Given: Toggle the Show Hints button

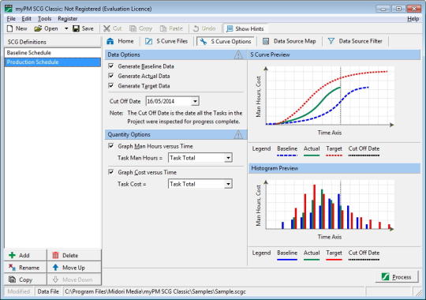Looking at the screenshot, I should [x=245, y=28].
